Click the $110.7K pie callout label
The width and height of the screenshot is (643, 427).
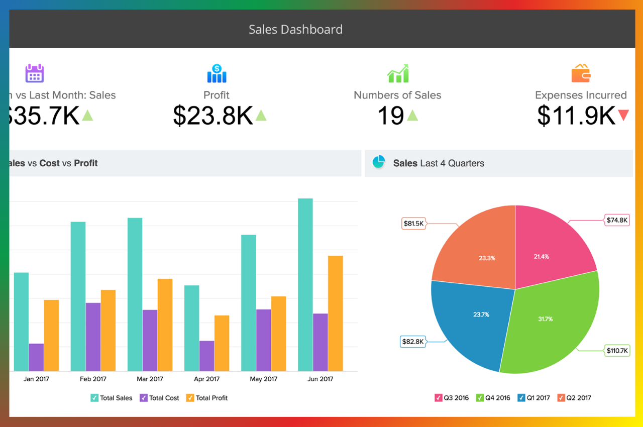(x=617, y=351)
